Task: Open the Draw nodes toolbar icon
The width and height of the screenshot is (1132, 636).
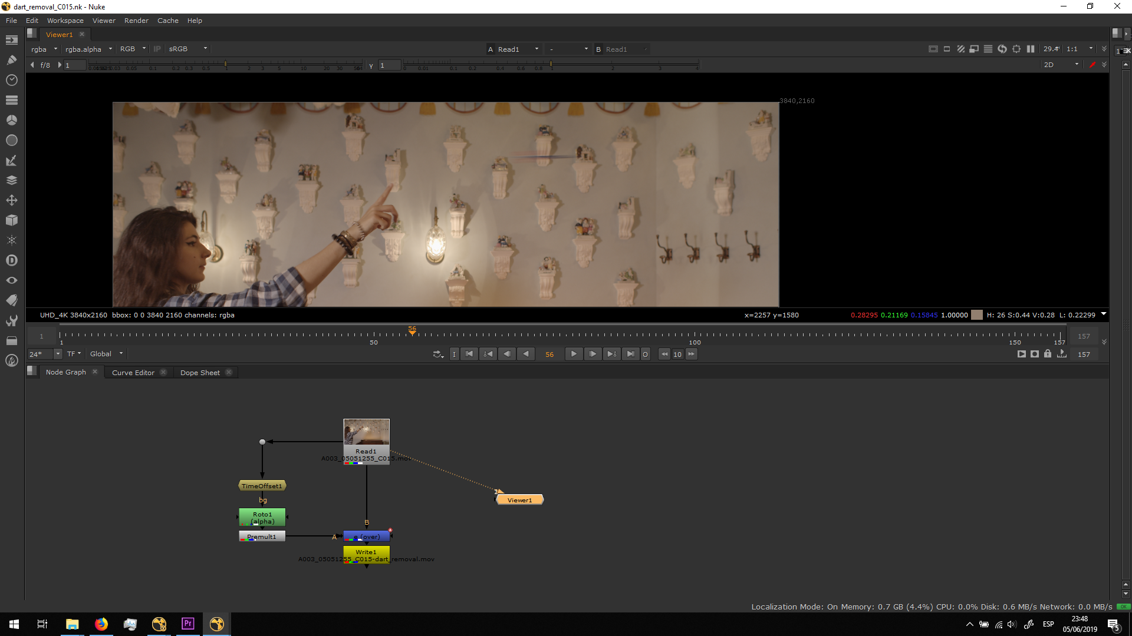Action: (x=11, y=60)
